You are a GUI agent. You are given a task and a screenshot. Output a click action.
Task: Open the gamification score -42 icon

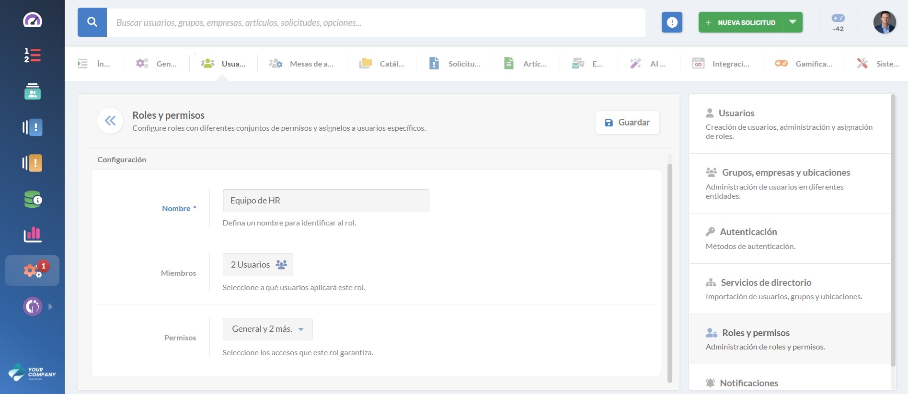pos(838,23)
